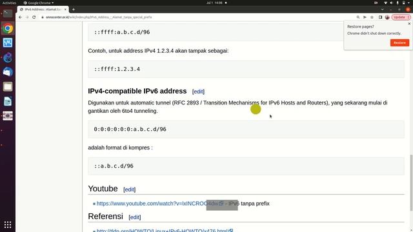Open Thunderbird mail from the dock
This screenshot has width=413, height=232.
[8, 72]
